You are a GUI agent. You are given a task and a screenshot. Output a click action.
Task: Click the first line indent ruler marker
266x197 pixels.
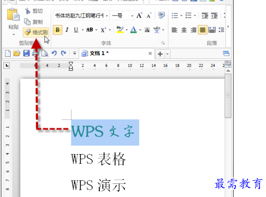click(x=71, y=64)
